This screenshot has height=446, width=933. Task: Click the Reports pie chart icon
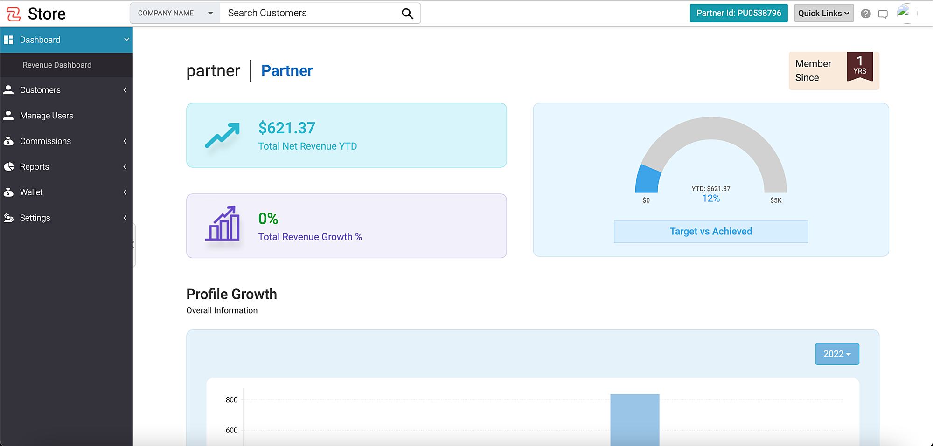[8, 167]
